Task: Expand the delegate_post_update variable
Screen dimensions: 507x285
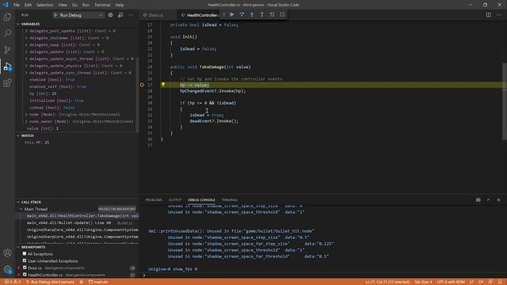Action: coord(26,31)
